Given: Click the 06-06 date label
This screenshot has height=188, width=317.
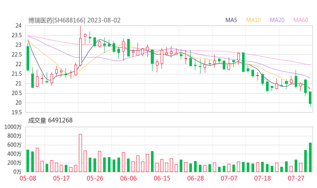Looking at the screenshot, I should (x=129, y=178).
